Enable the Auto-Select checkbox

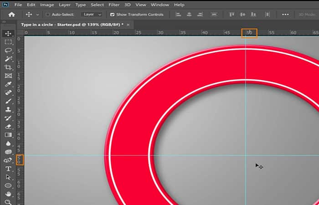48,15
